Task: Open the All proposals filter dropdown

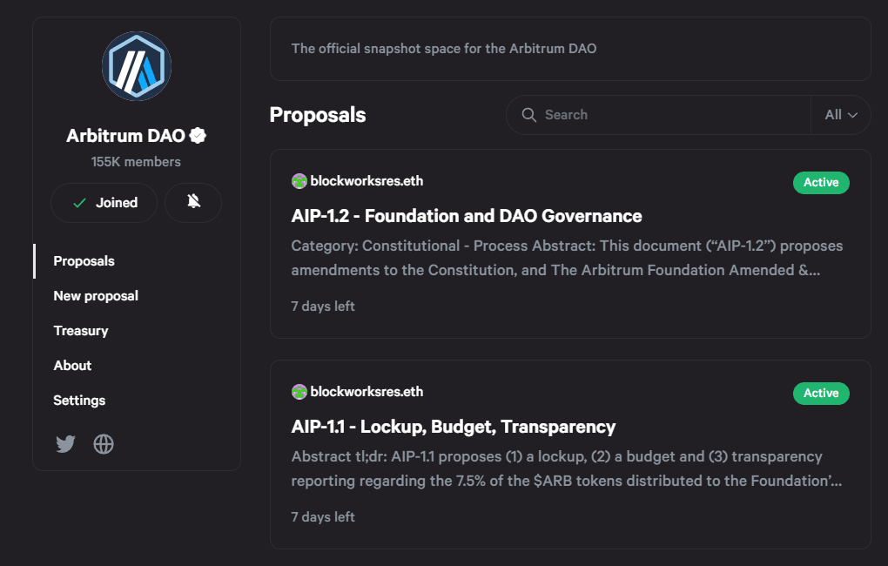Action: tap(840, 115)
